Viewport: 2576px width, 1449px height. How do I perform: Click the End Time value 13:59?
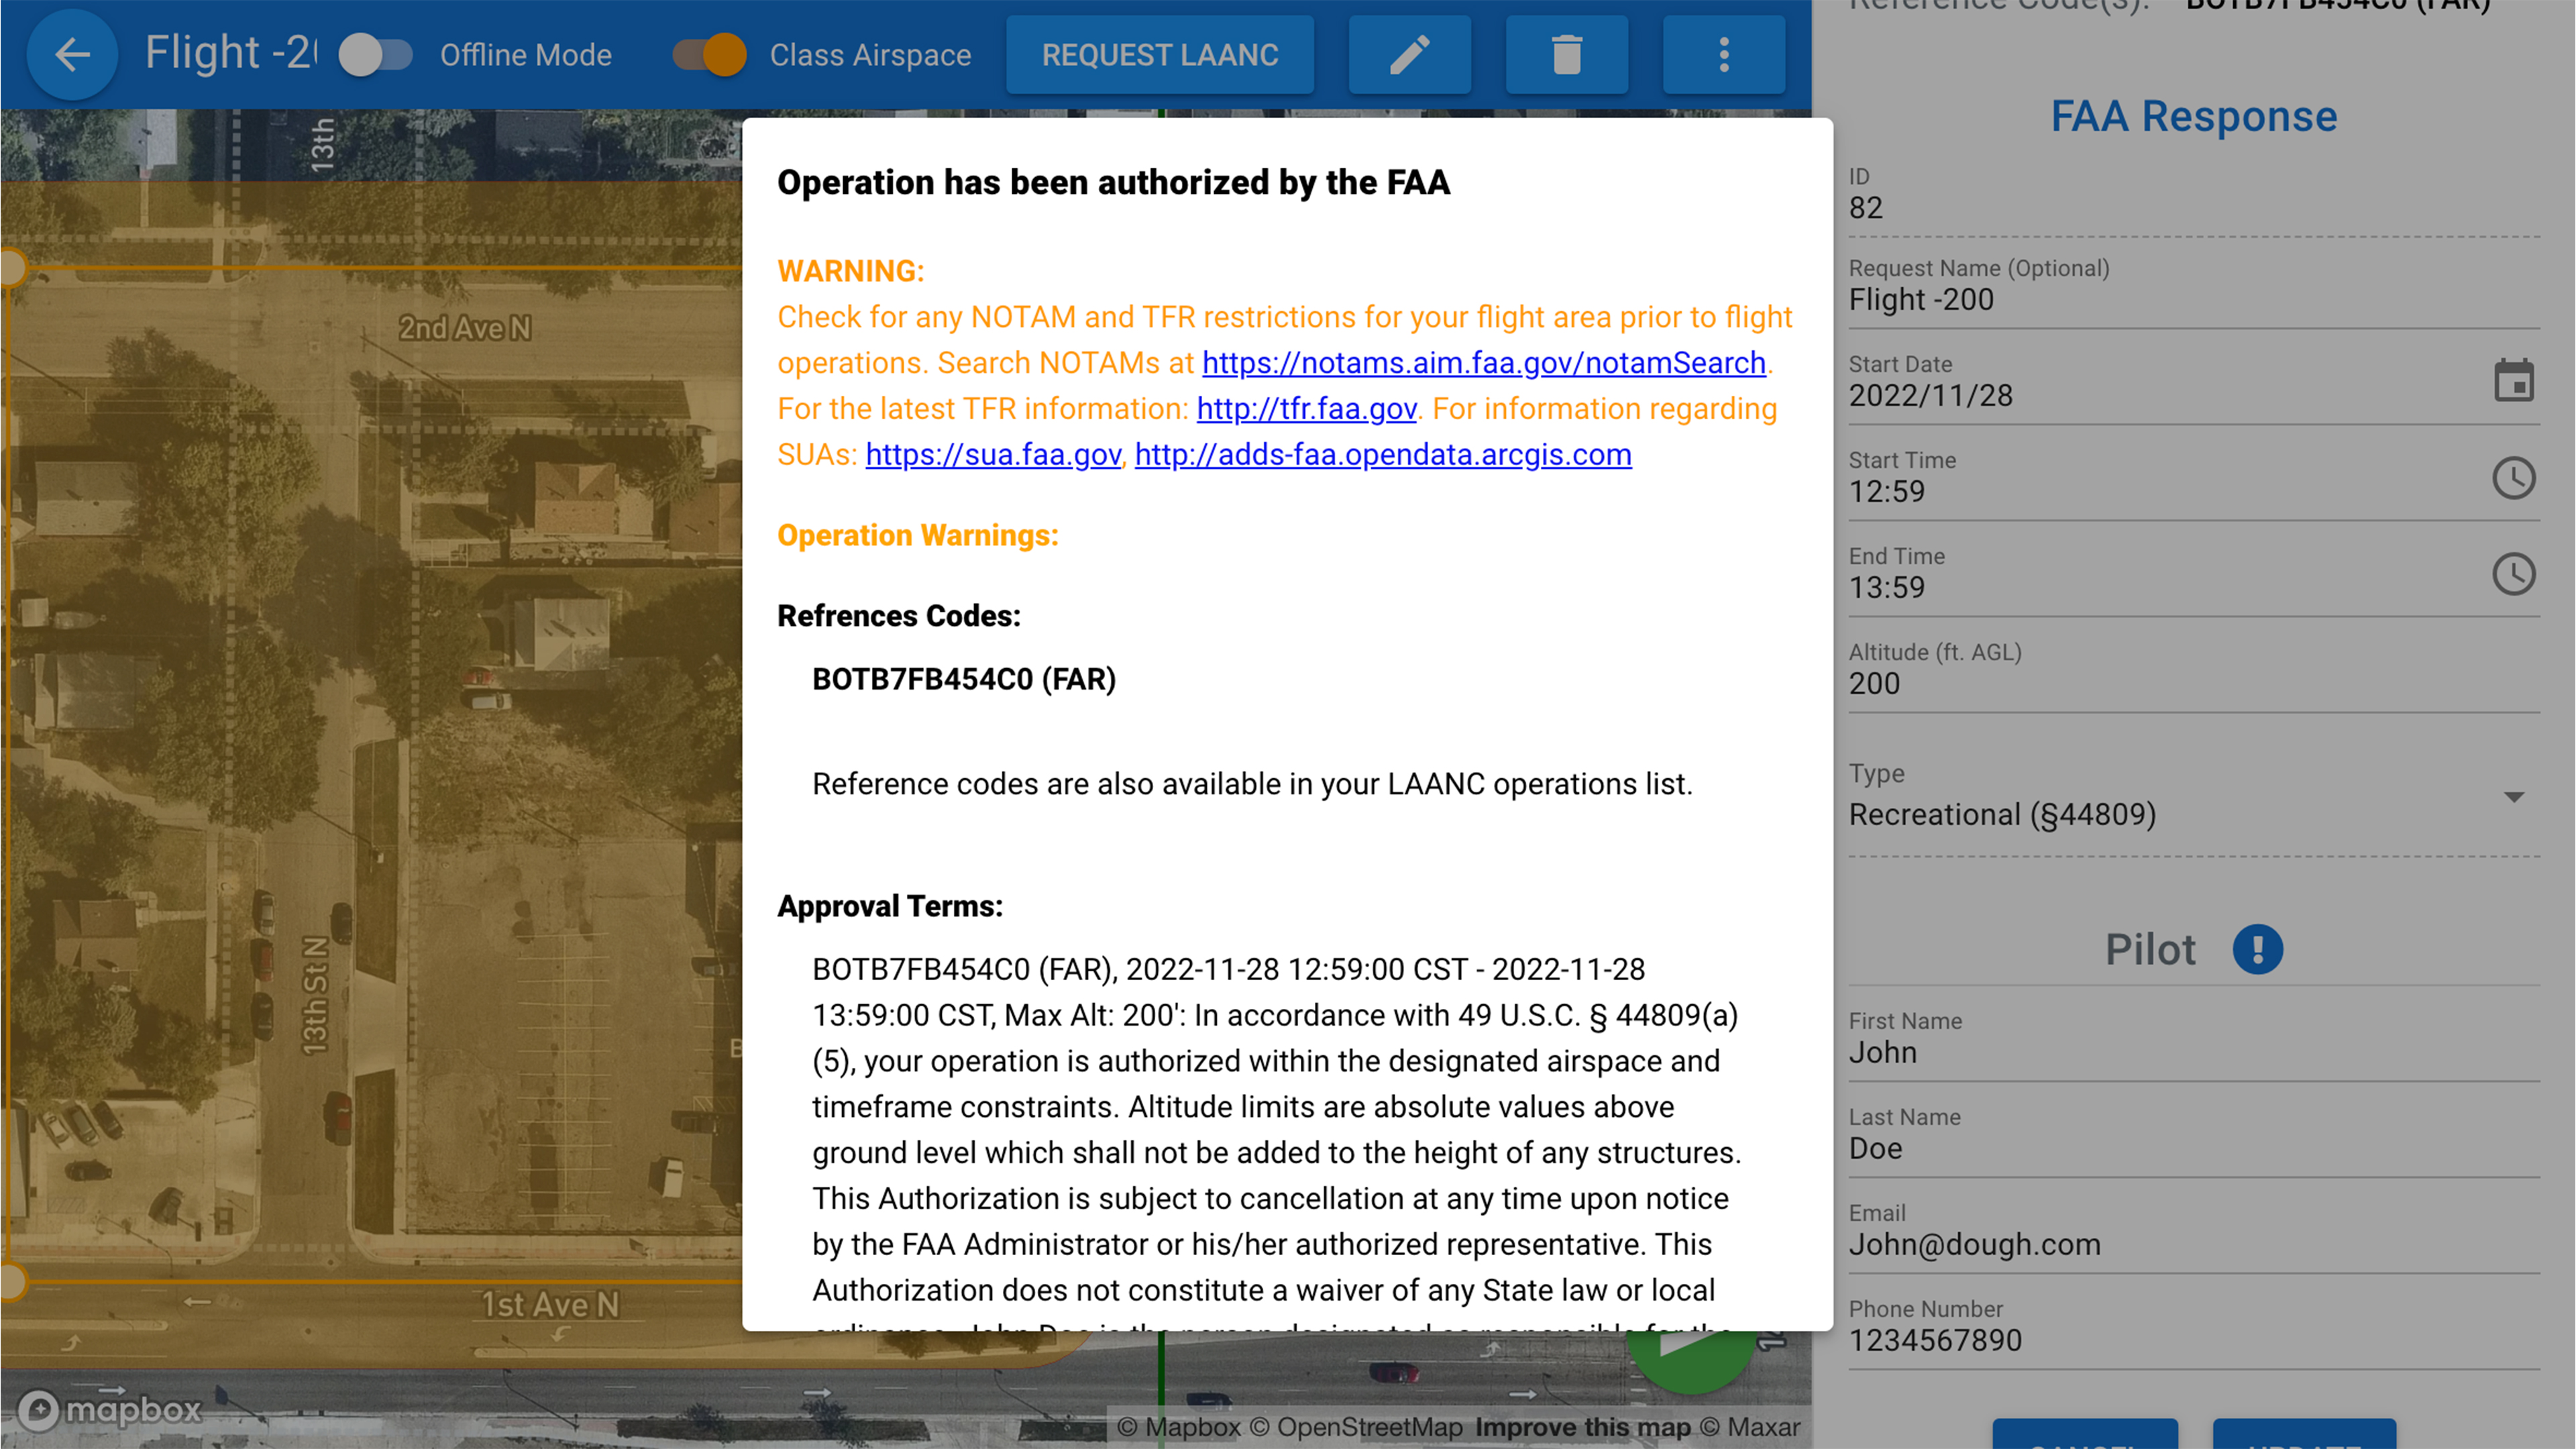point(1887,587)
